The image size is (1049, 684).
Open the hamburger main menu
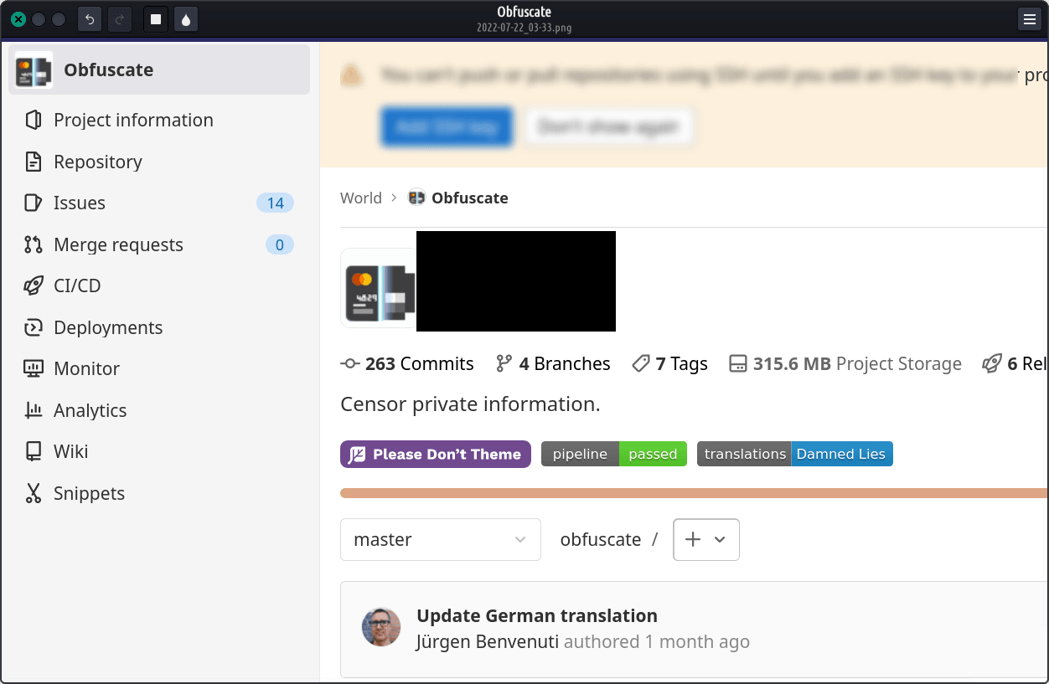pos(1029,19)
